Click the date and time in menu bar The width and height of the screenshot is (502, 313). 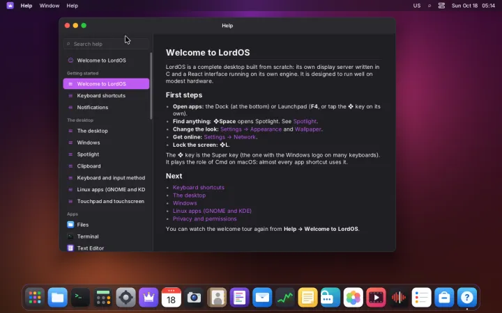(473, 6)
